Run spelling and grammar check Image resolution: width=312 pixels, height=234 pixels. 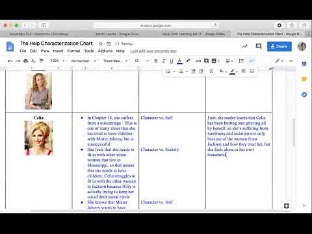pyautogui.click(x=33, y=61)
